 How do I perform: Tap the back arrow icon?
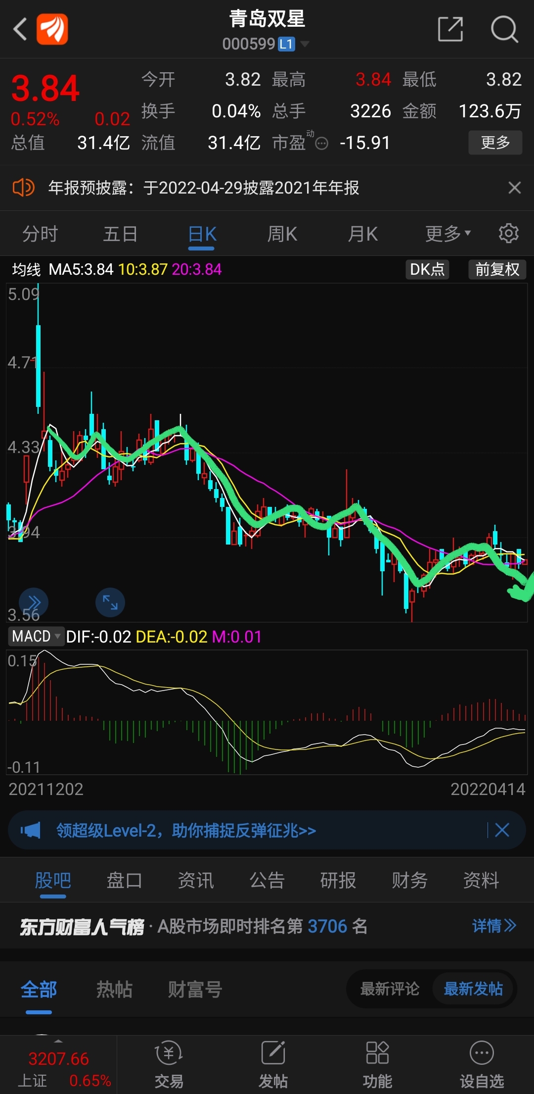[20, 29]
